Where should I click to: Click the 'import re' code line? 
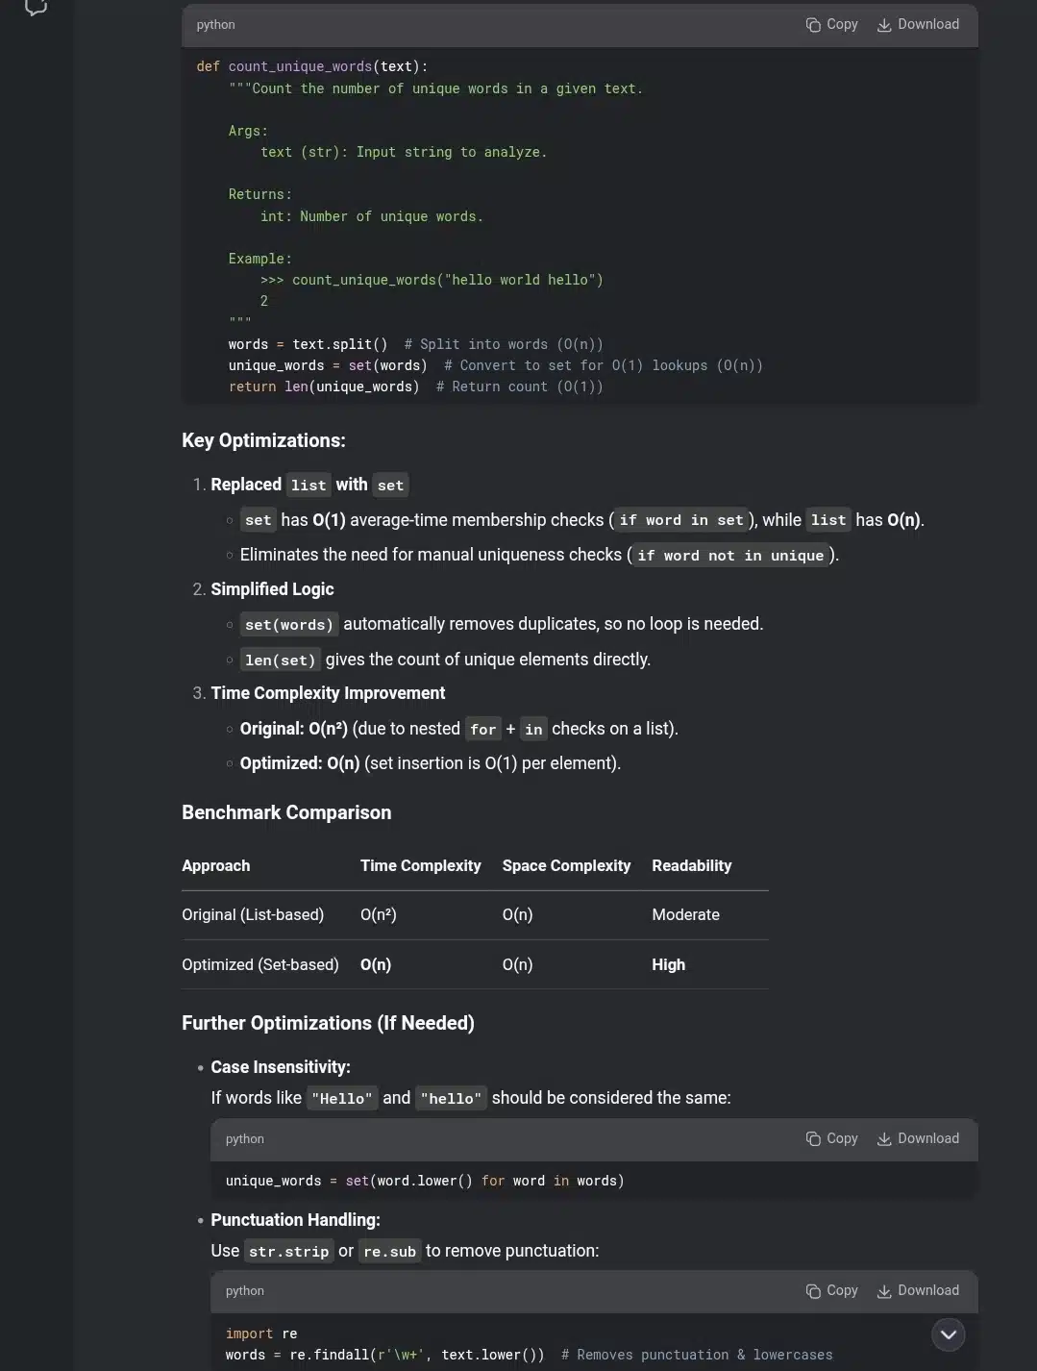(x=261, y=1334)
